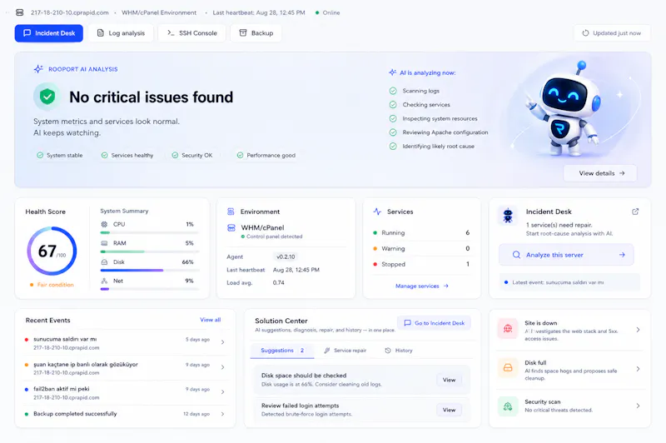The image size is (666, 443).
Task: Click the WHM/cPanel server icon
Action: pos(231,227)
